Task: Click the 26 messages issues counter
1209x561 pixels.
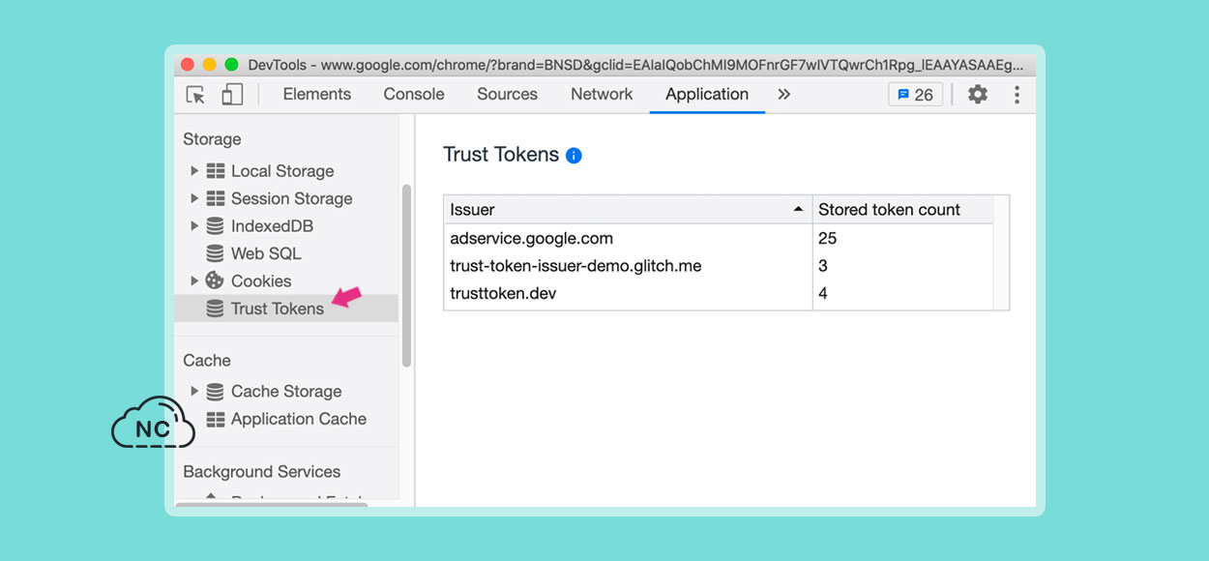Action: pyautogui.click(x=915, y=94)
